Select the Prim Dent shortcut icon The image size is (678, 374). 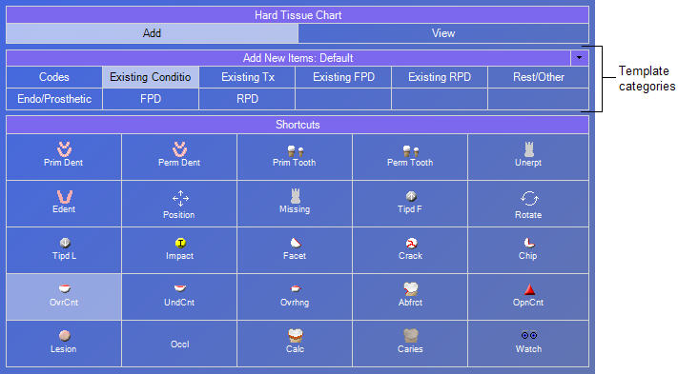coord(64,157)
